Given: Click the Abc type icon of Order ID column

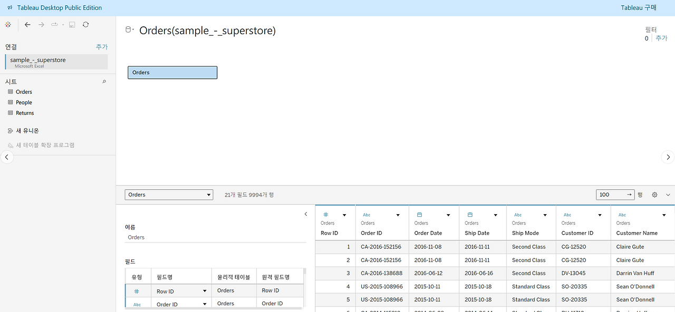Looking at the screenshot, I should [x=367, y=215].
